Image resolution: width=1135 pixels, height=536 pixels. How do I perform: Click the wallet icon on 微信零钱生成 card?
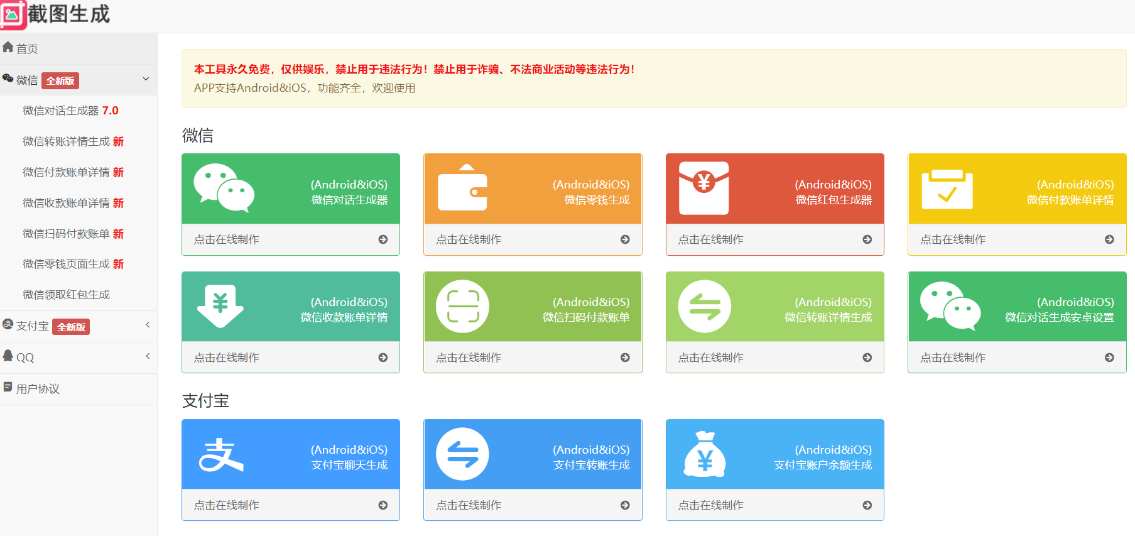coord(462,187)
